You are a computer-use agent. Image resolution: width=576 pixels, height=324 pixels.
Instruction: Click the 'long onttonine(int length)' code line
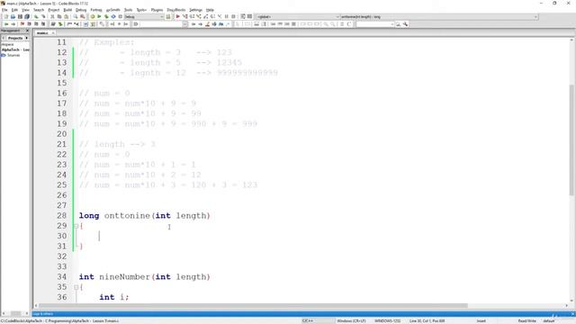144,216
